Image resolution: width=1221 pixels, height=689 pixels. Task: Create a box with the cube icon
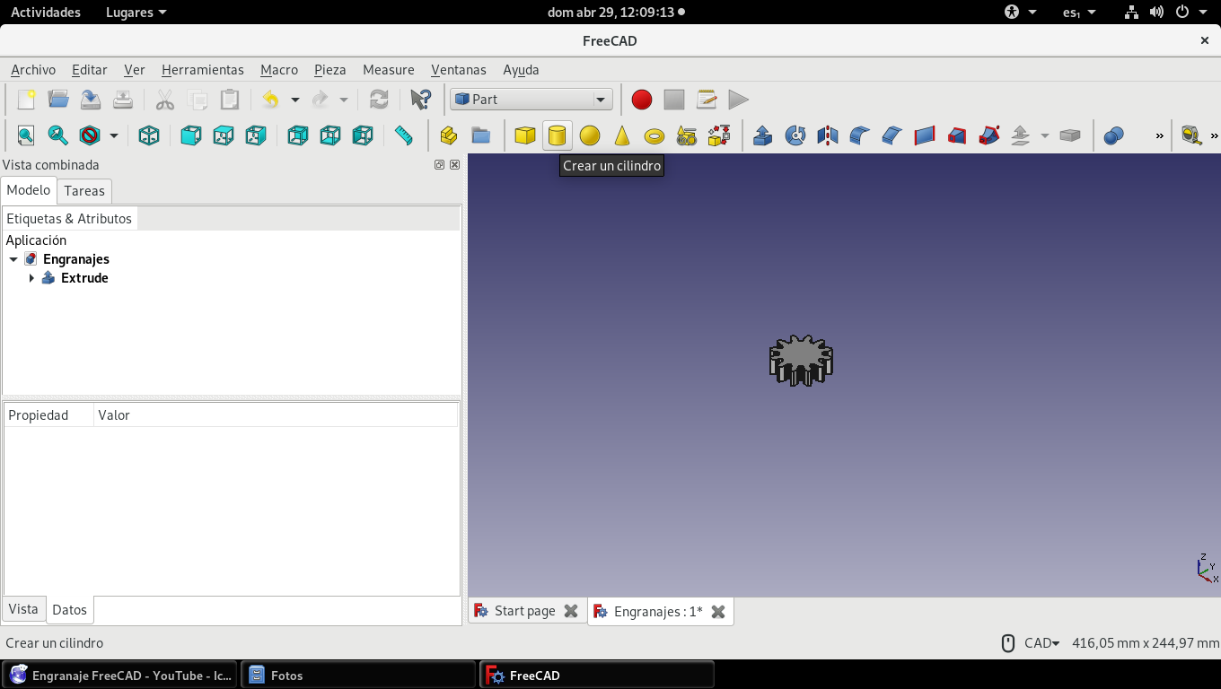click(x=525, y=135)
